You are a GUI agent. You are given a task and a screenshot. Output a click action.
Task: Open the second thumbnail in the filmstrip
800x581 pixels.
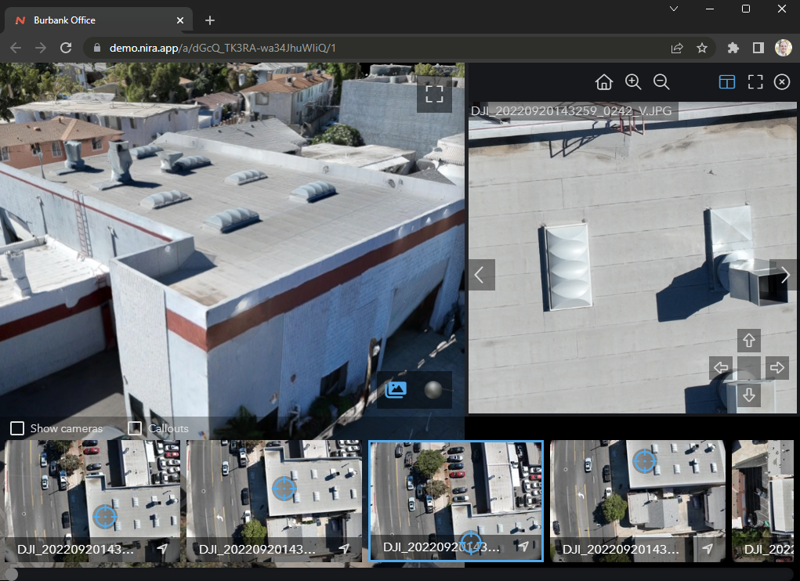point(274,501)
